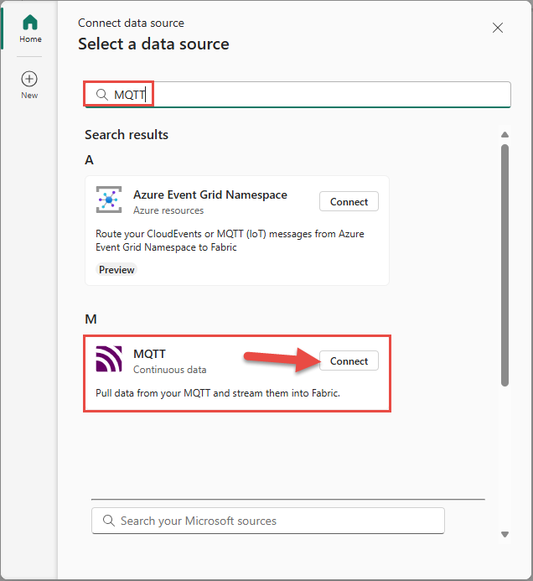Click the Search results heading
Screen dimensions: 533x581
(x=127, y=135)
